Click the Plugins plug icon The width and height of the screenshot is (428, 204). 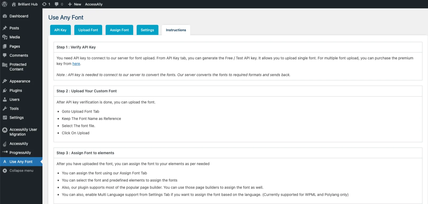(5, 91)
